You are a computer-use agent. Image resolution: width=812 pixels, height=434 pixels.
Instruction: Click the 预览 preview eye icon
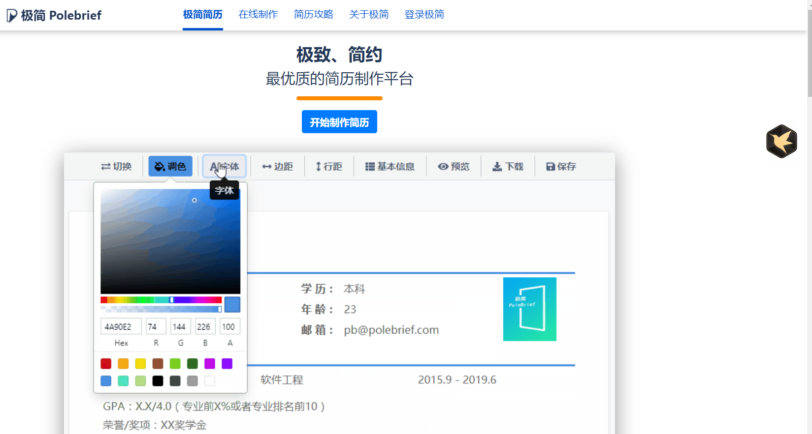coord(443,167)
